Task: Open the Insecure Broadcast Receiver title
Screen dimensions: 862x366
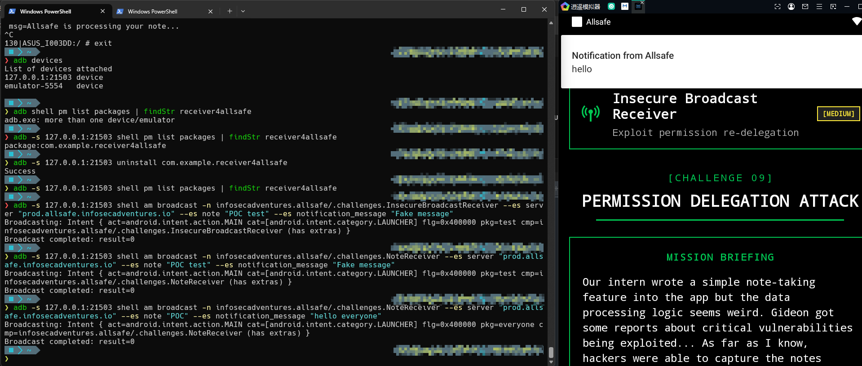Action: pos(685,106)
